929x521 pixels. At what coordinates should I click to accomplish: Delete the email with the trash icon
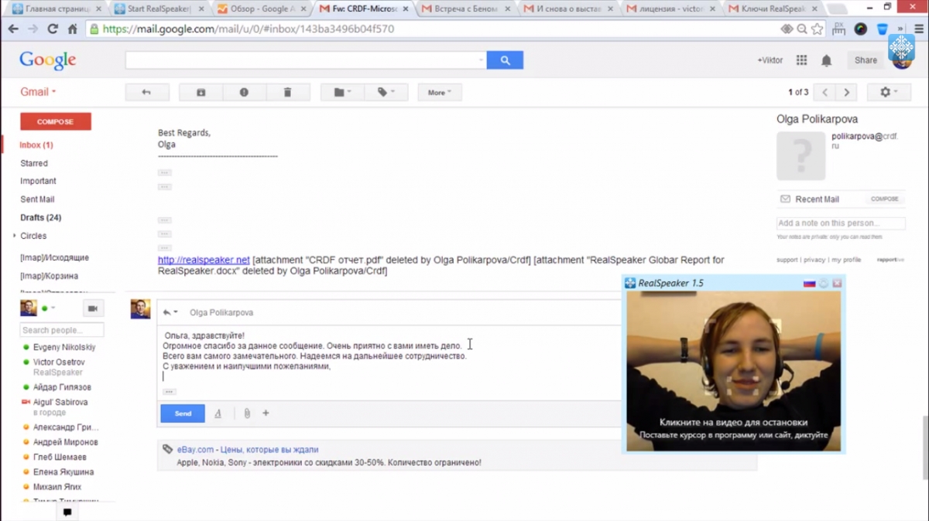pos(287,93)
